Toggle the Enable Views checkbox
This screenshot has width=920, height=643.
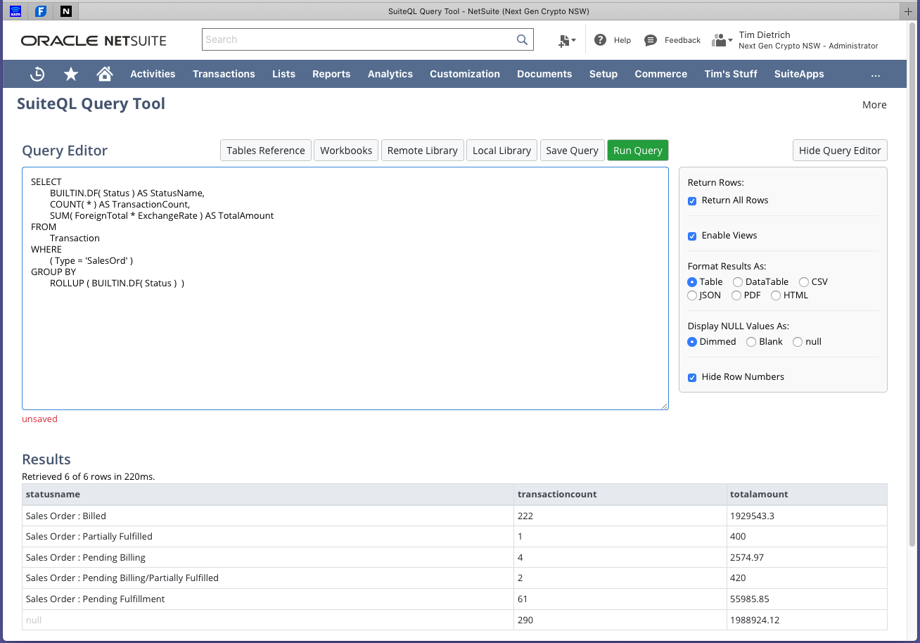click(x=692, y=236)
